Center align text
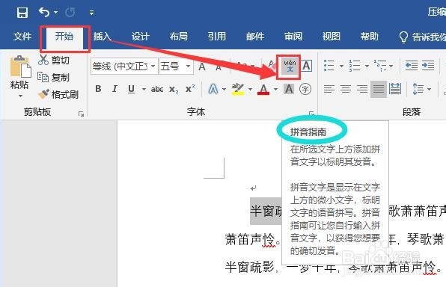Screen dimensions: 446x287 click(345, 89)
